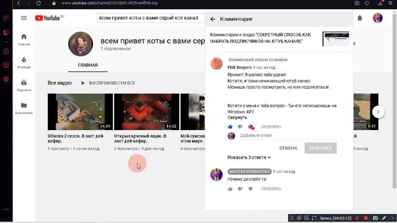Click the 1 час назад timestamp on FIRE Dragons comment
This screenshot has height=223, width=397.
pyautogui.click(x=264, y=68)
